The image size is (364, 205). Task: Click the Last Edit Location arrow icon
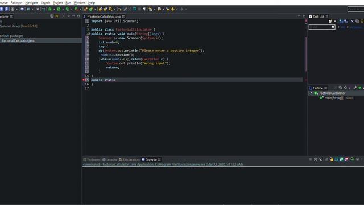pyautogui.click(x=168, y=9)
